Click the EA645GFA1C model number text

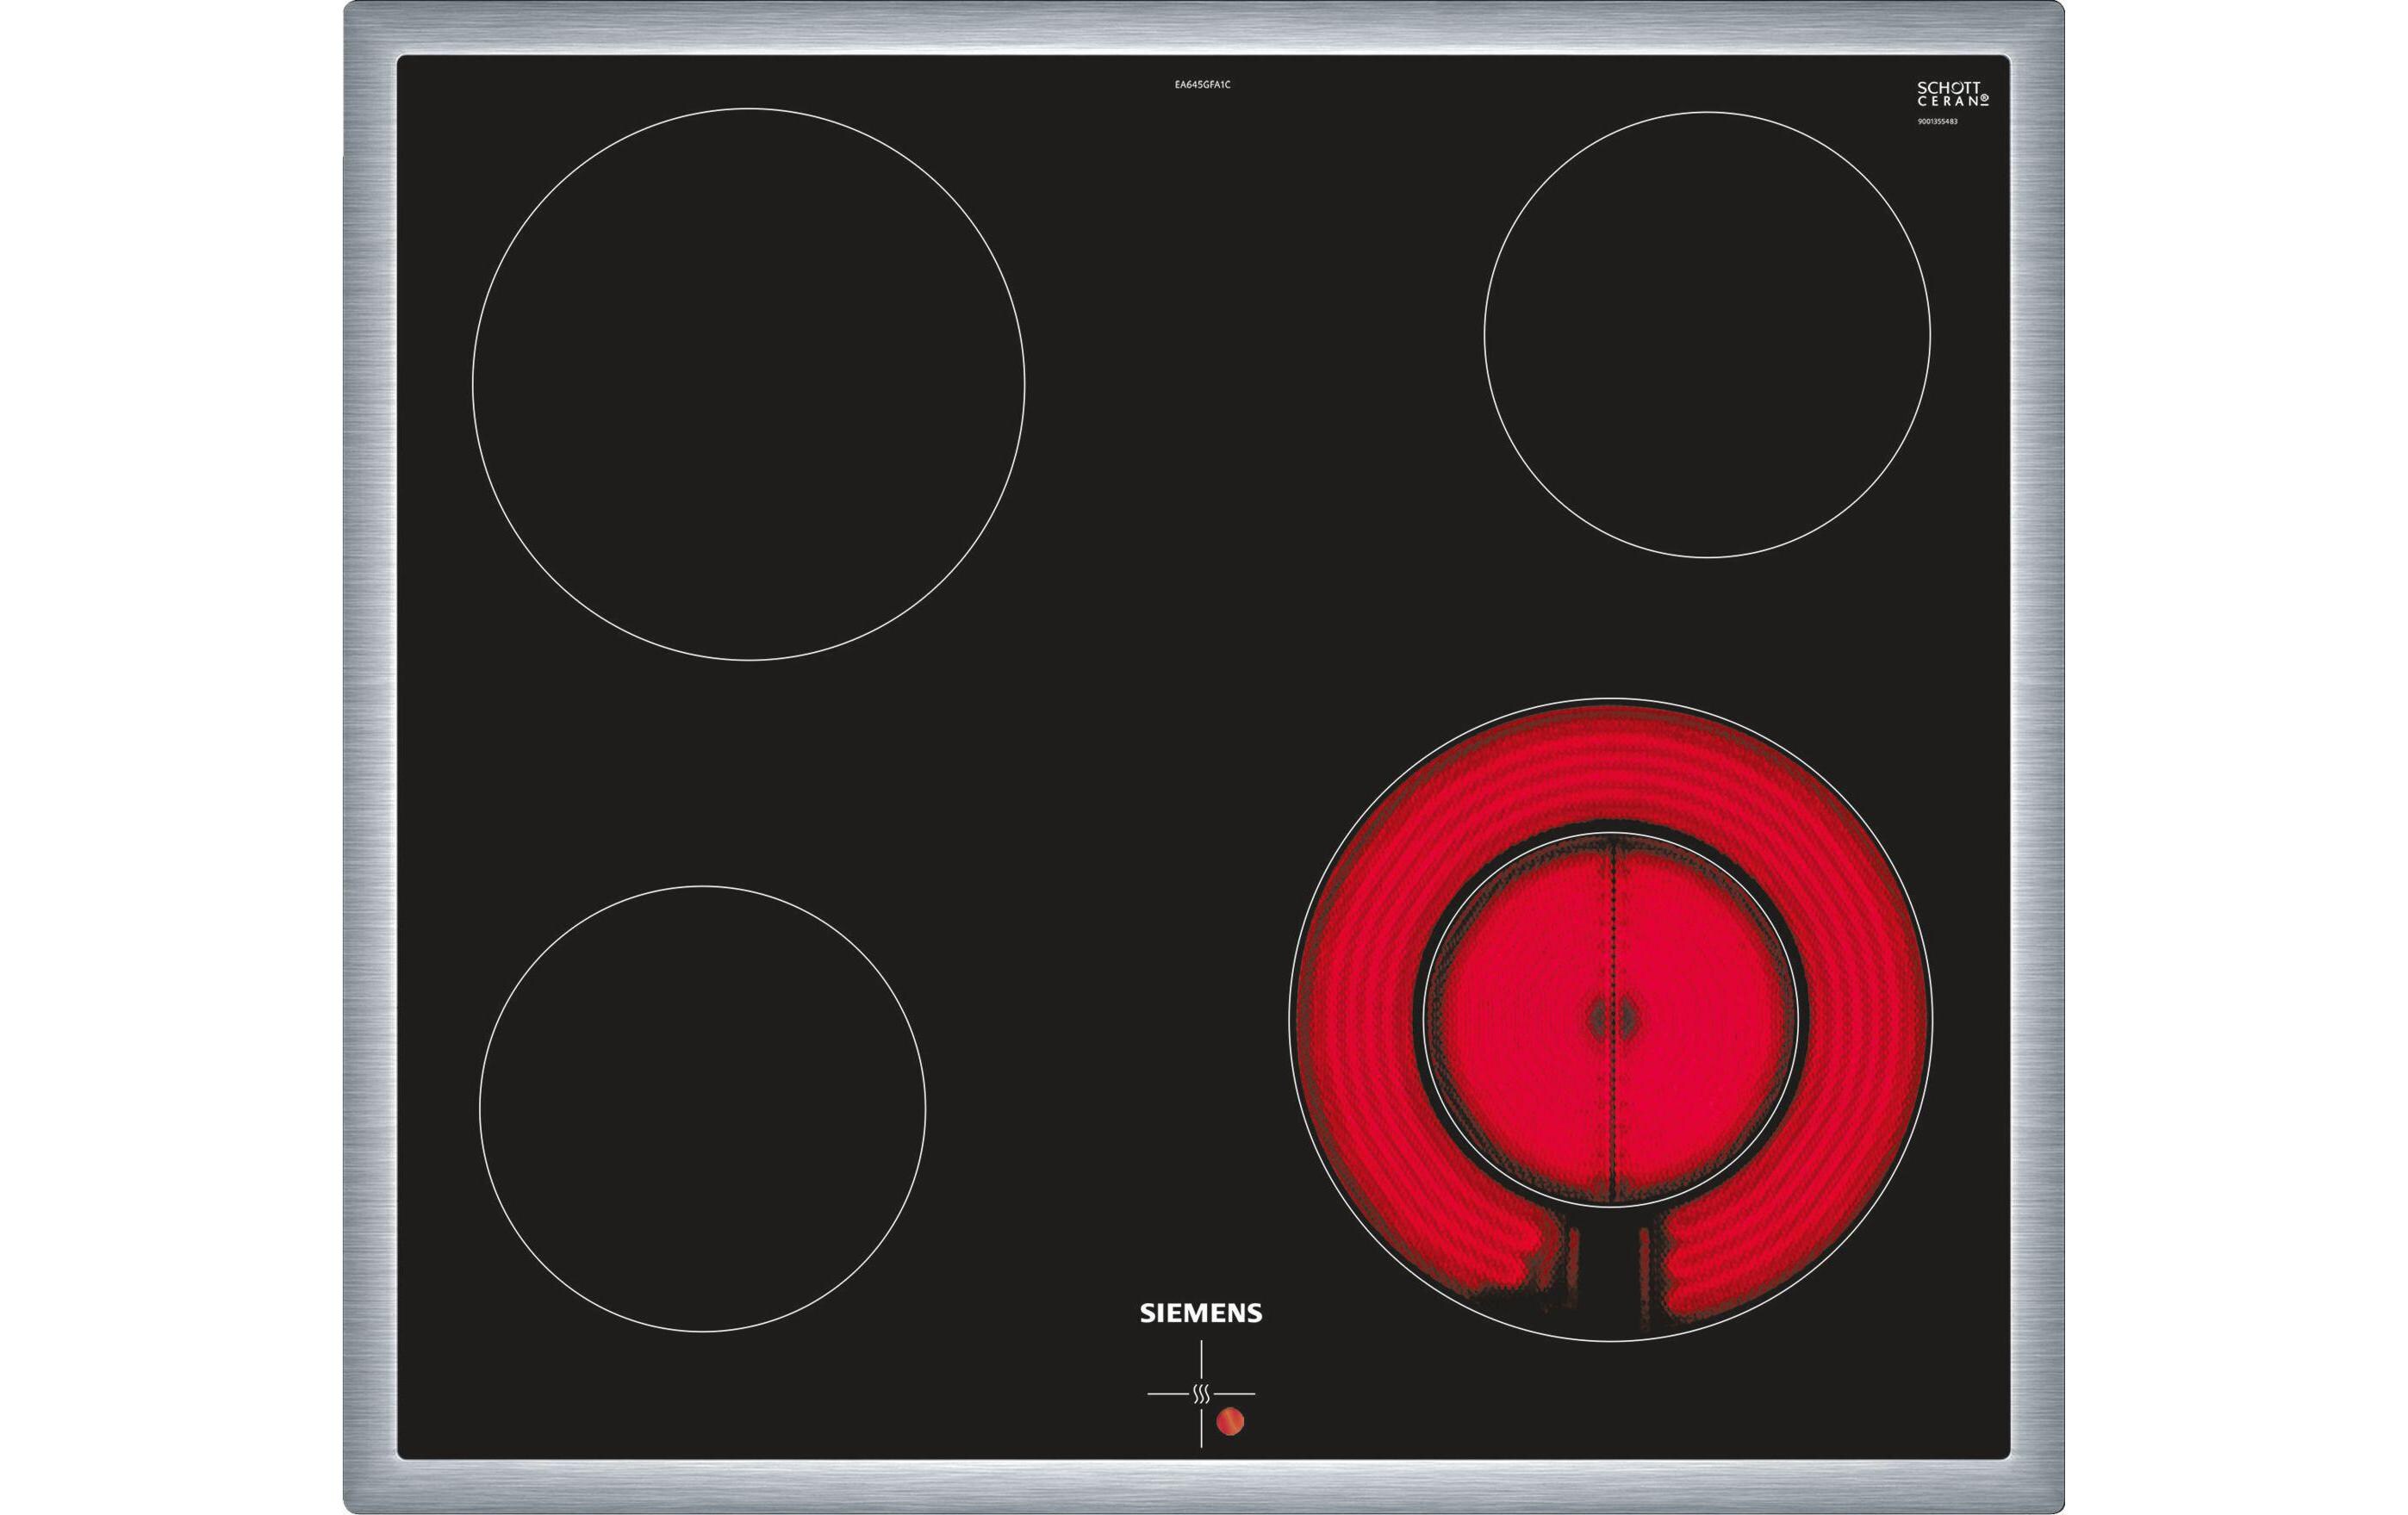(1202, 85)
